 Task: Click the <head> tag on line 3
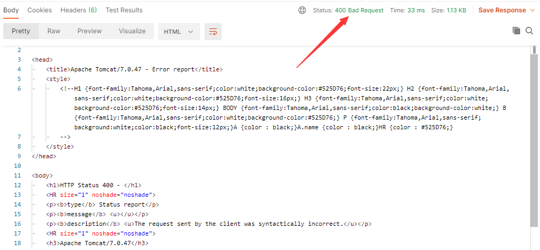42,60
